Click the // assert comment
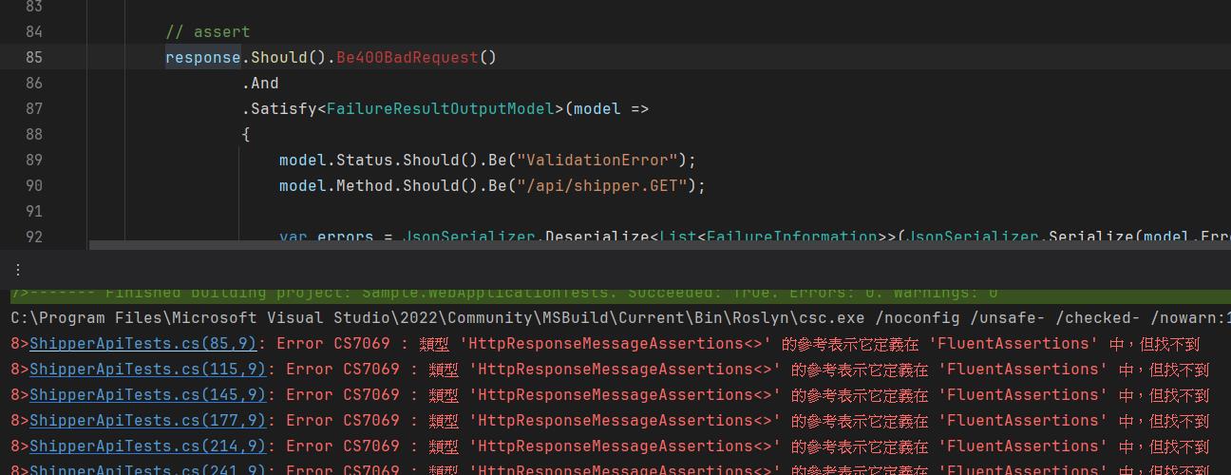This screenshot has width=1231, height=475. pyautogui.click(x=207, y=32)
